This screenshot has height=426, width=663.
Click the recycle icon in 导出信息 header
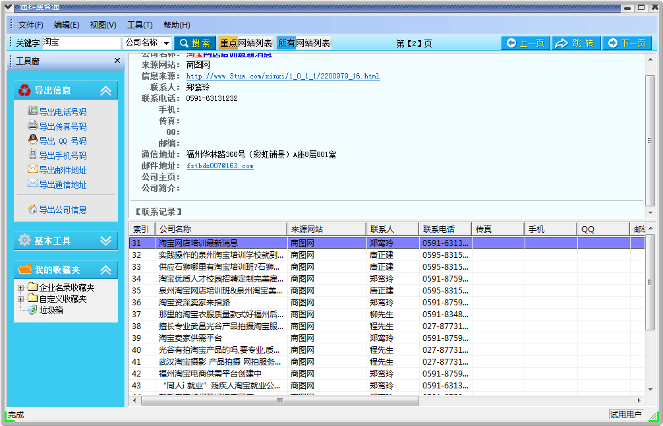(24, 90)
